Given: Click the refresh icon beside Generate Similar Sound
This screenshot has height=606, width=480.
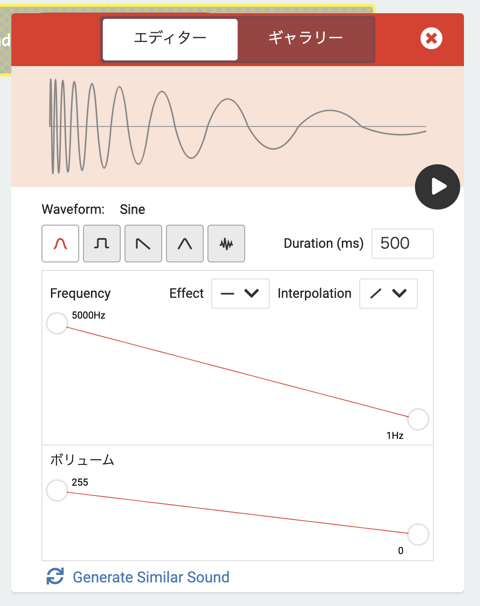Looking at the screenshot, I should [x=55, y=577].
